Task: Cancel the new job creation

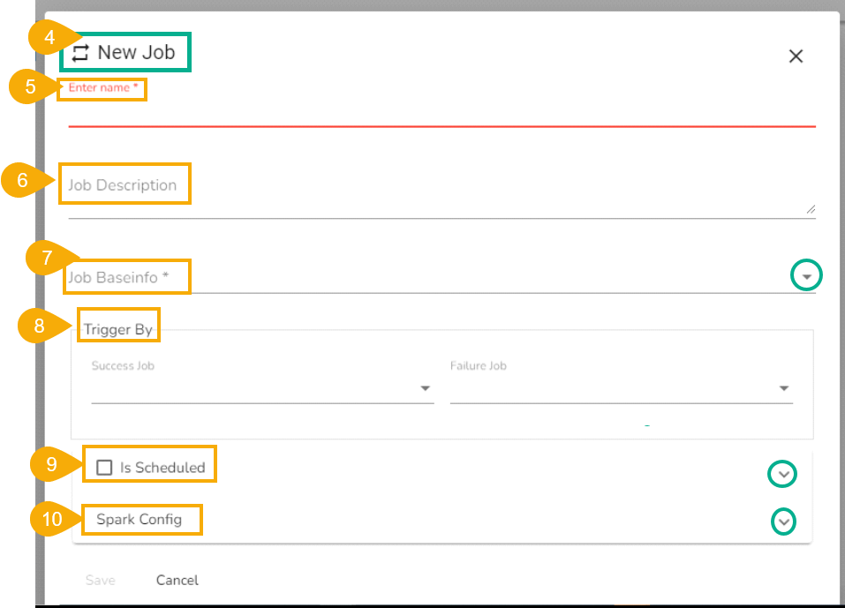Action: (177, 580)
